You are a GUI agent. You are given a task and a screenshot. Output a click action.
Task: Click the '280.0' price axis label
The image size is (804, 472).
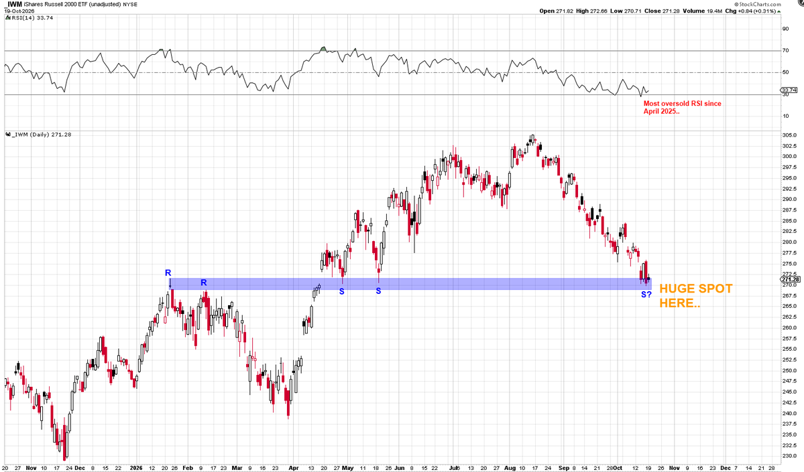click(x=790, y=242)
